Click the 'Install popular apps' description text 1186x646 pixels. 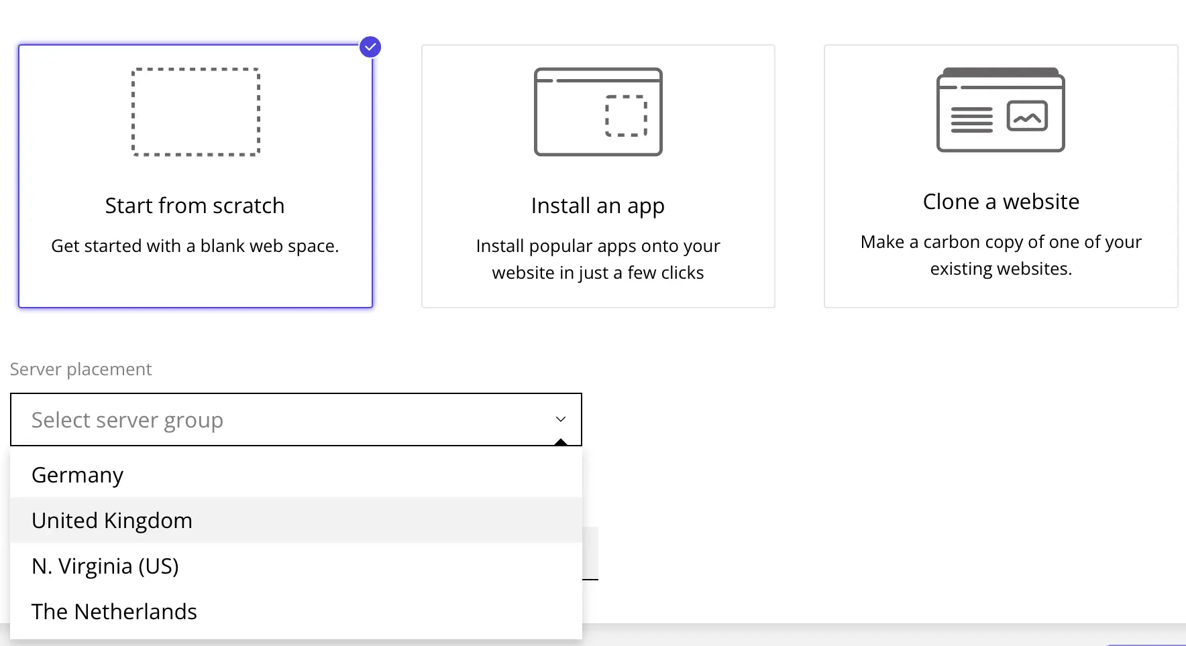pos(598,259)
